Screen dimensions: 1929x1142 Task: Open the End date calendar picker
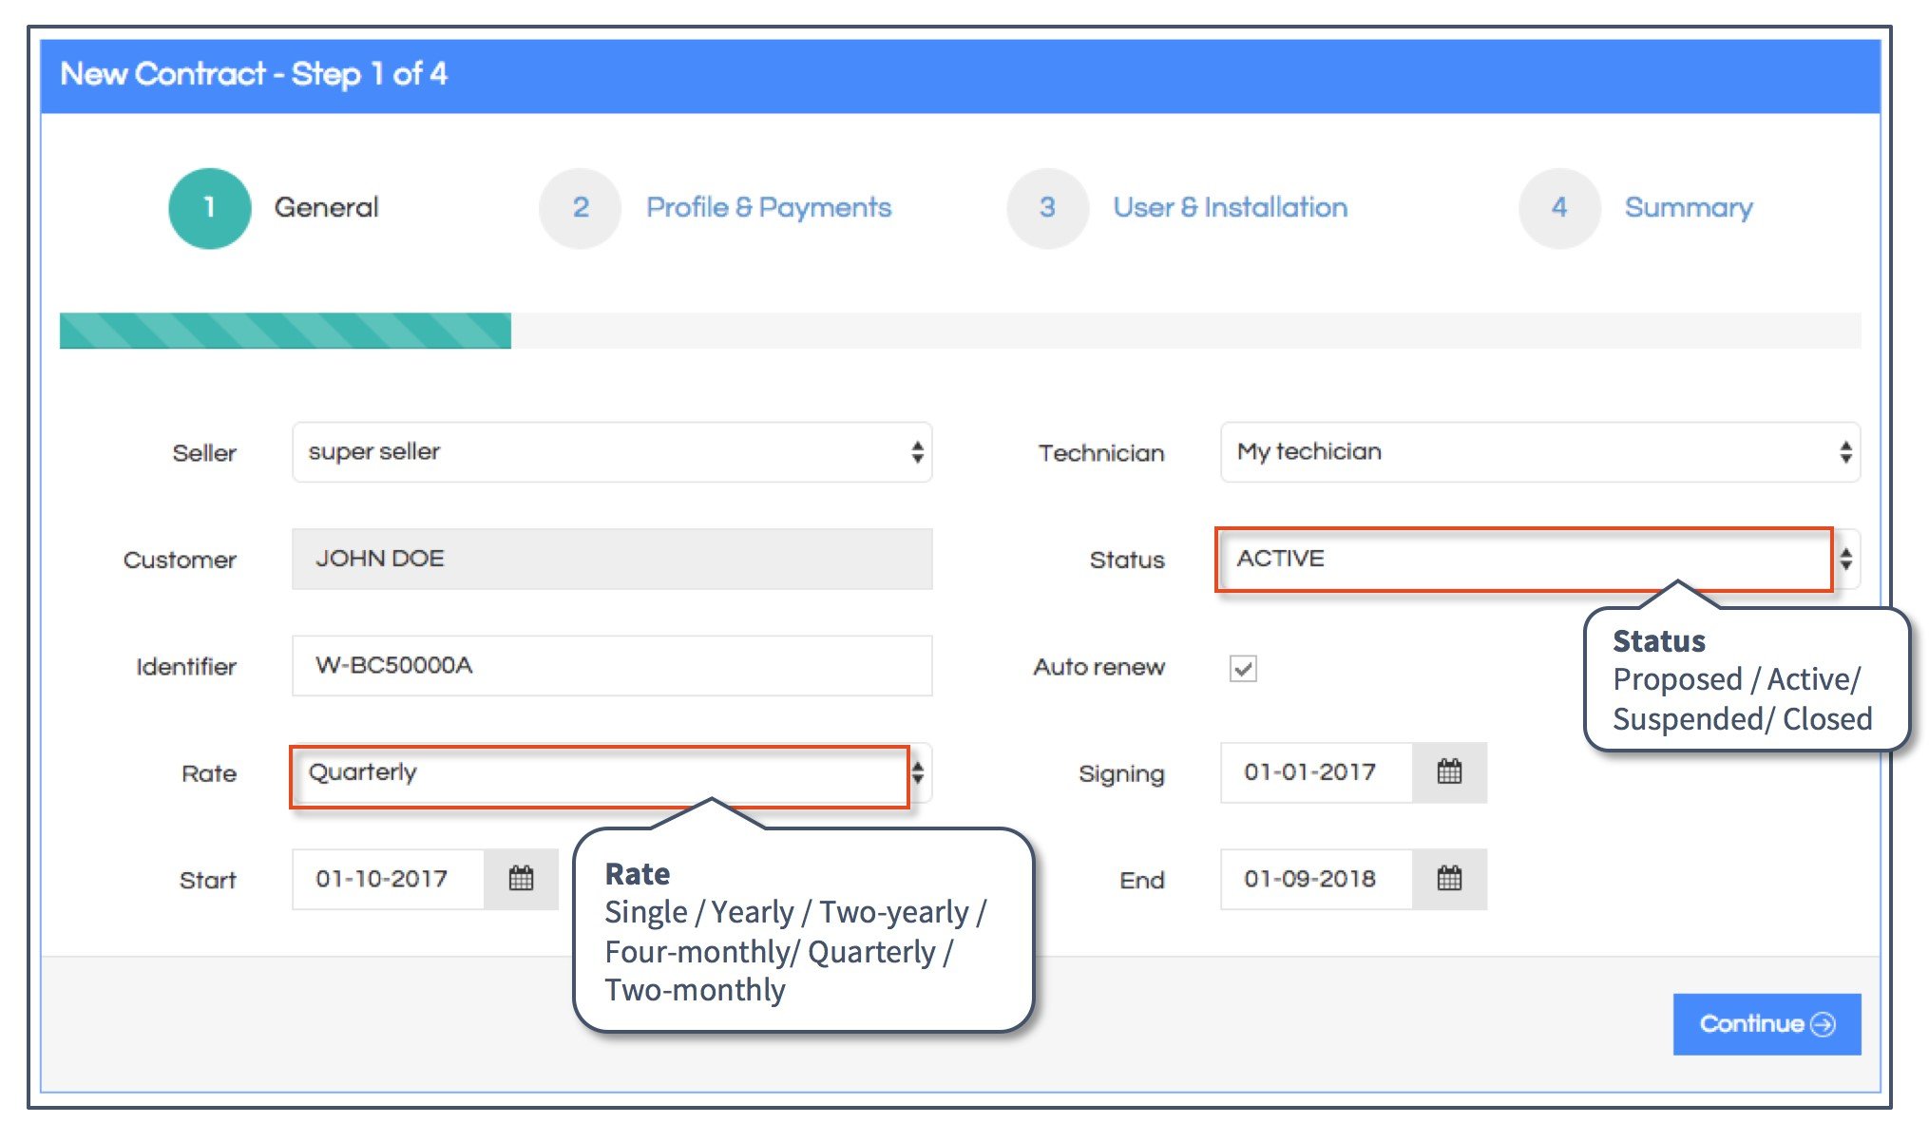tap(1449, 879)
